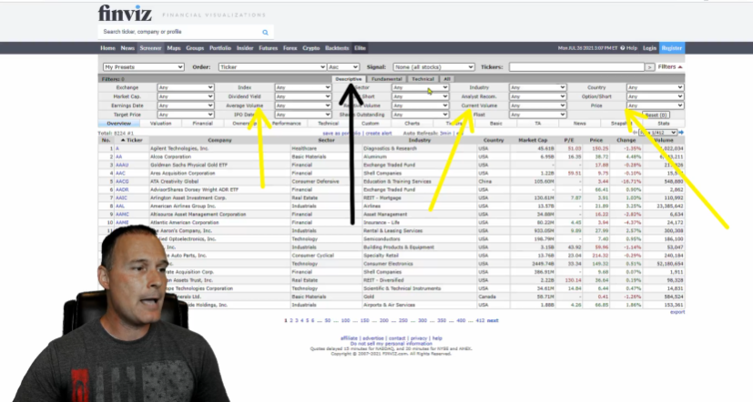Open the Exchange filter dropdown
753x402 pixels.
click(x=186, y=88)
